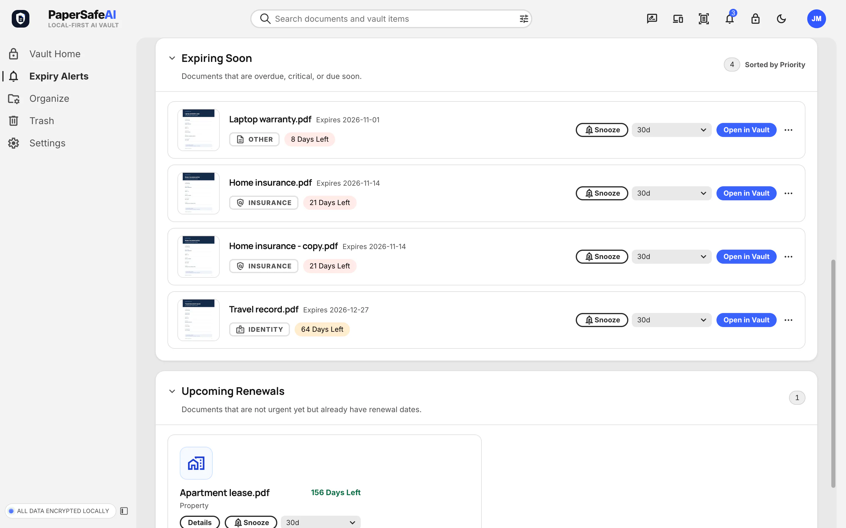
Task: Open snooze duration dropdown for Home insurance.pdf
Action: 671,193
